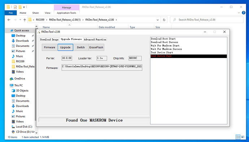Expand the address bar history dropdown
This screenshot has height=142, width=249.
pos(158,20)
